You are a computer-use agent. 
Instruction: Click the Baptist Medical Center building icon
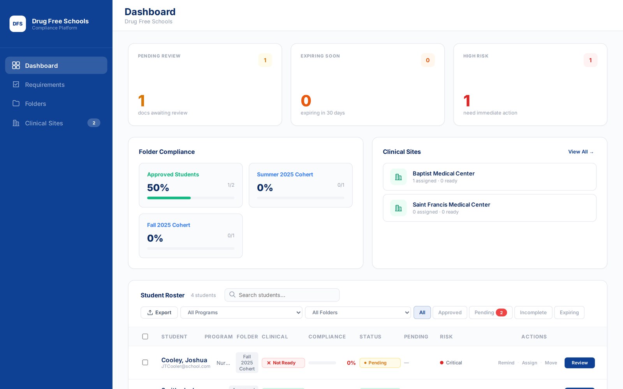point(398,177)
